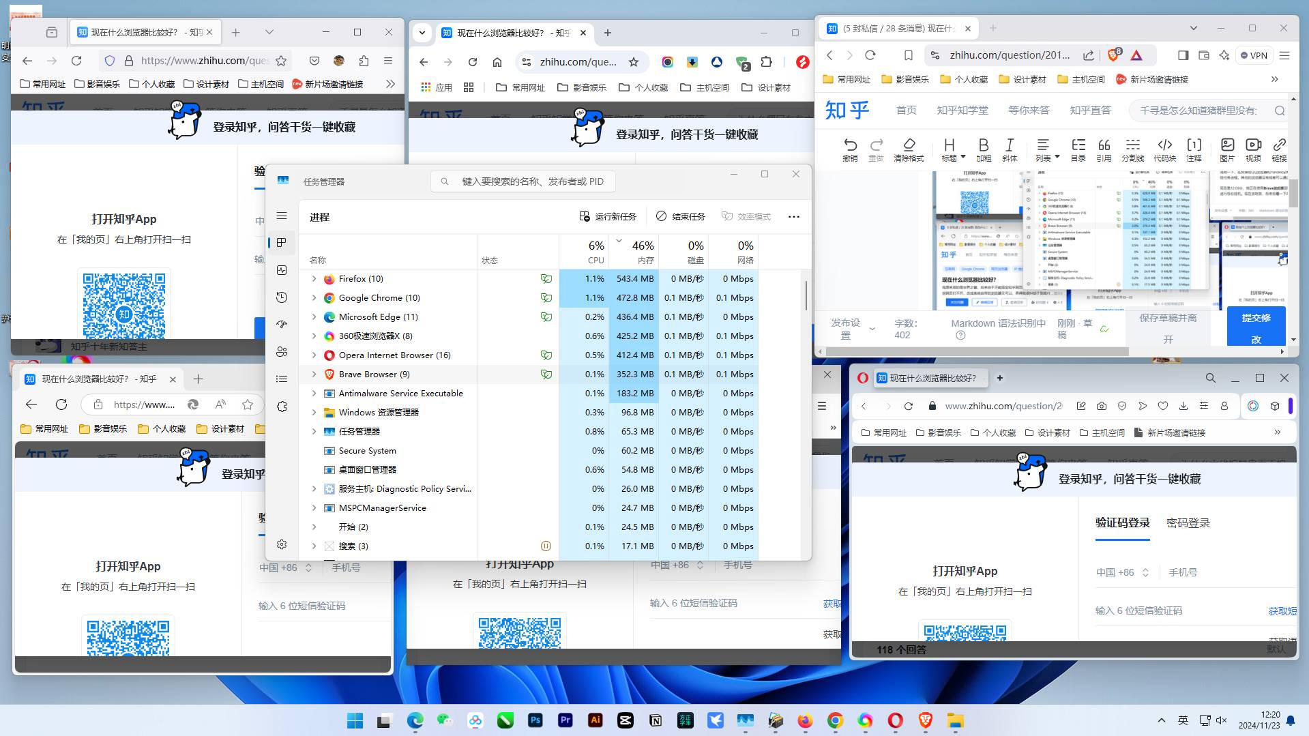Toggle bookmark star in Firefox address bar

point(281,61)
